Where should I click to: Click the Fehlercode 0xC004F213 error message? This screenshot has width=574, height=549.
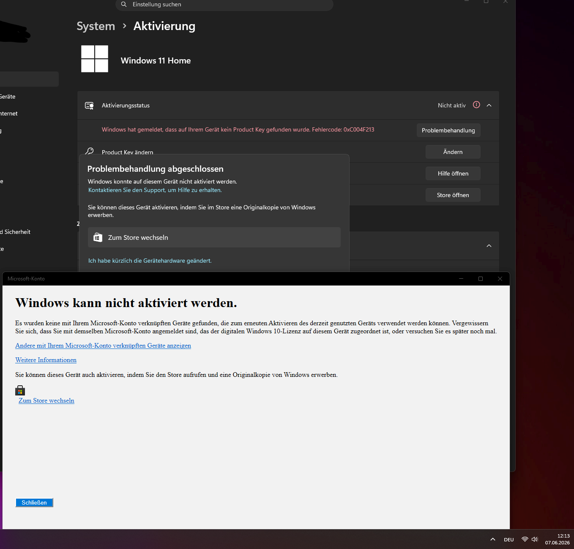[238, 129]
